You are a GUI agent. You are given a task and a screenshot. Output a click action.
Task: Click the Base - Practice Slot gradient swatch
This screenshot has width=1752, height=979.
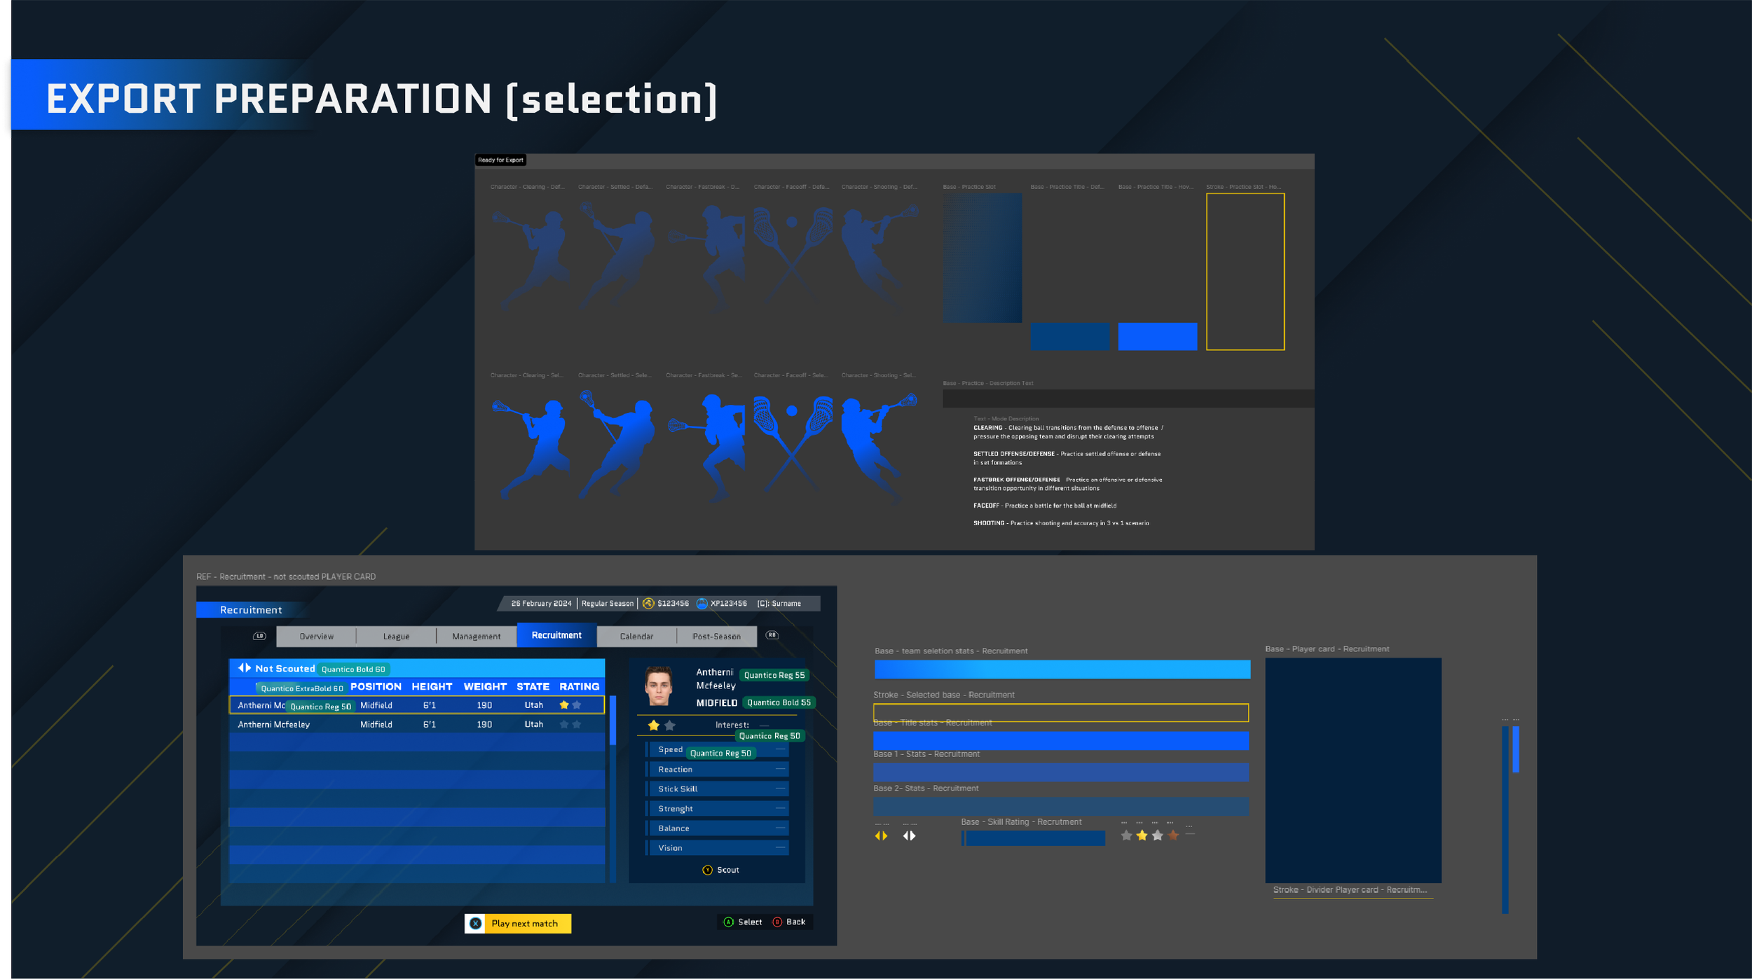[983, 258]
